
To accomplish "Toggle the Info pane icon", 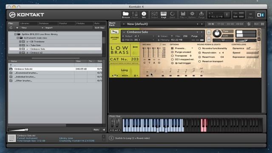I will 144,15.
